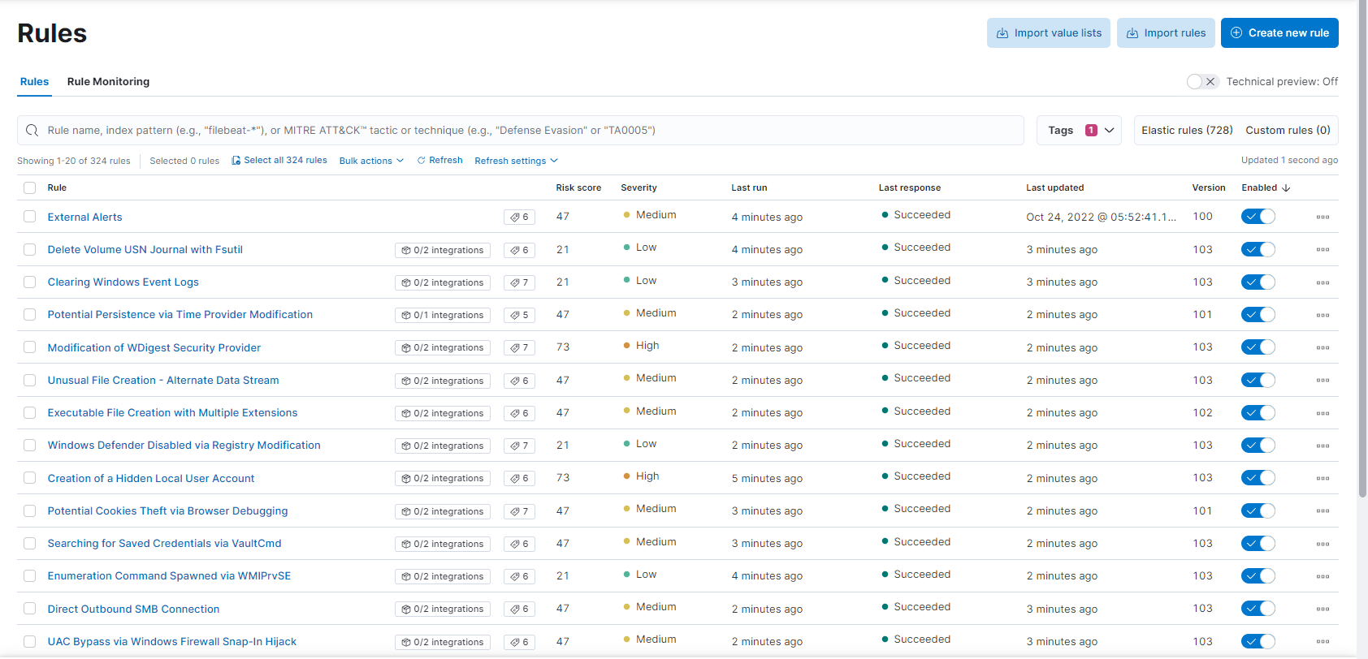Viewport: 1368px width, 659px height.
Task: Switch to Rule Monitoring tab
Action: [x=108, y=82]
